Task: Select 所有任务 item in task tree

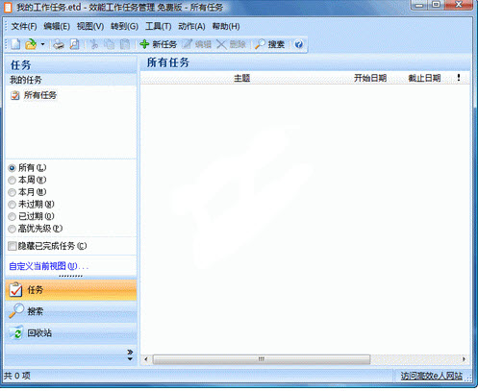Action: tap(40, 95)
